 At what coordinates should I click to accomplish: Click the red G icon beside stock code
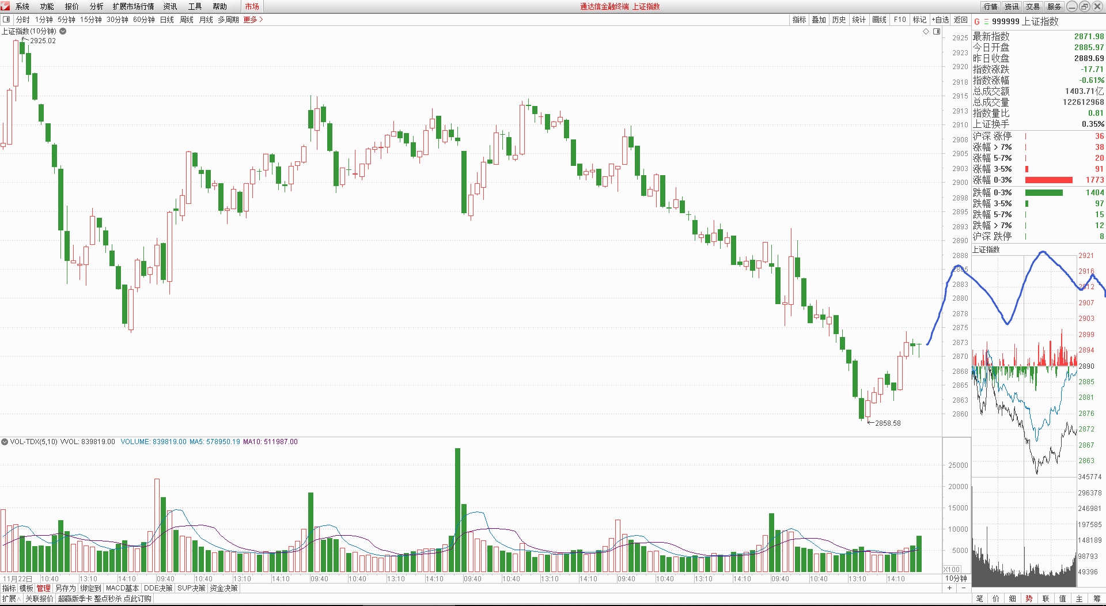click(x=977, y=22)
